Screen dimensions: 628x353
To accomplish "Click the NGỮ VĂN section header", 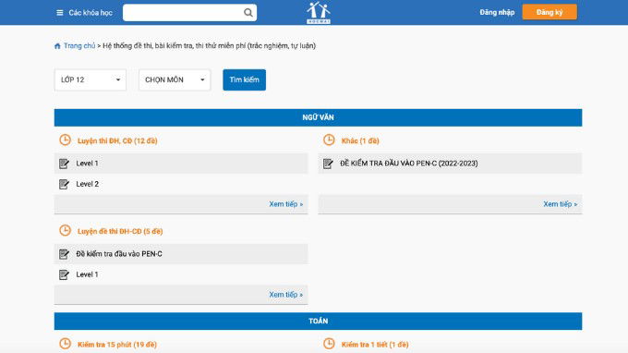I will [318, 117].
